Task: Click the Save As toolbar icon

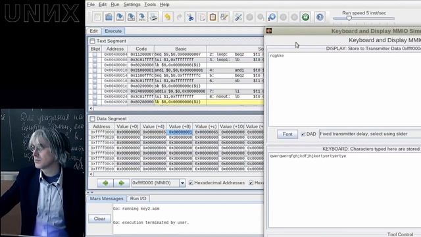Action: (x=131, y=17)
